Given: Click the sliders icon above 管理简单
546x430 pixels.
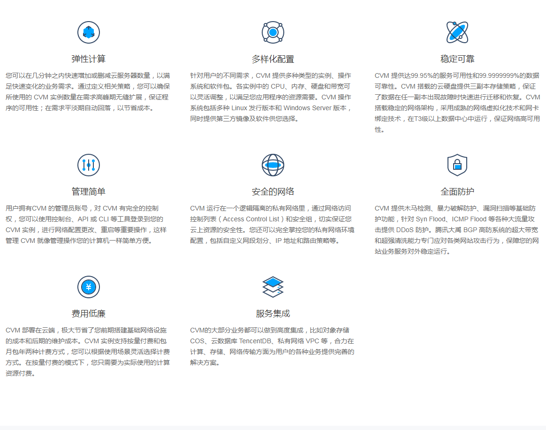Looking at the screenshot, I should [89, 165].
